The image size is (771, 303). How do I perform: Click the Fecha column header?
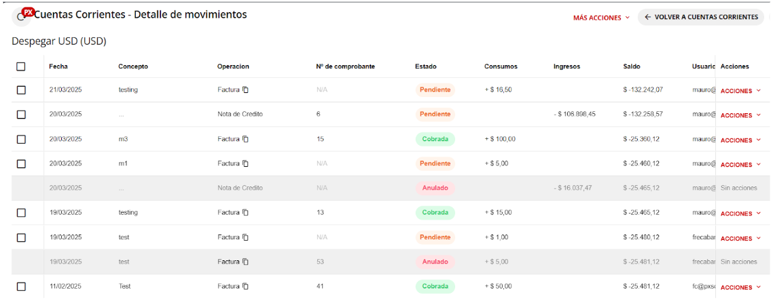58,66
